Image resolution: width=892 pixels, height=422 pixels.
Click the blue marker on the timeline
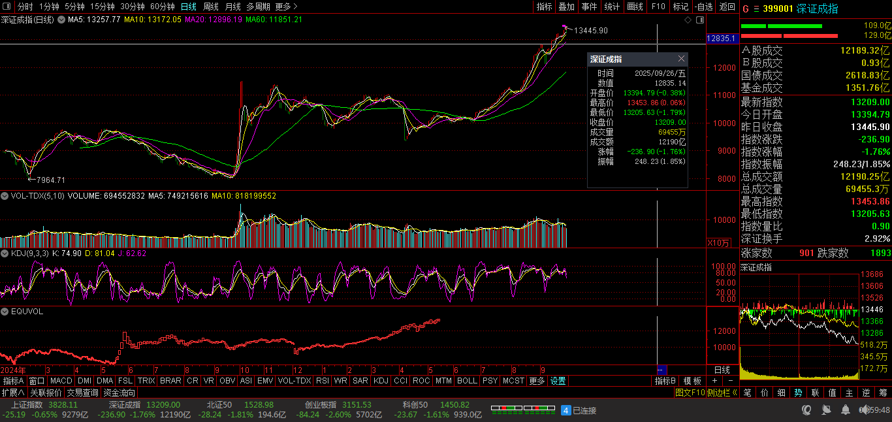(660, 370)
